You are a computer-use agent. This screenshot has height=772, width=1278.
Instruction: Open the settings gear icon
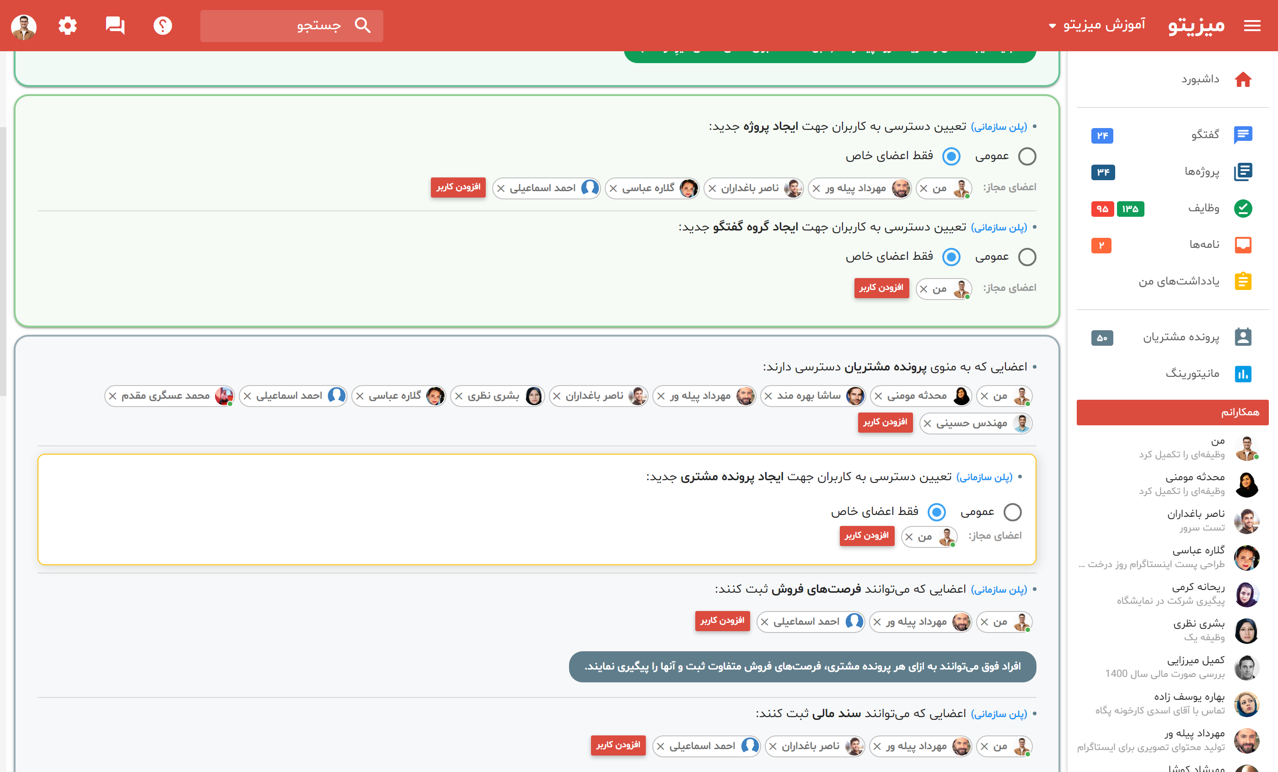coord(67,26)
